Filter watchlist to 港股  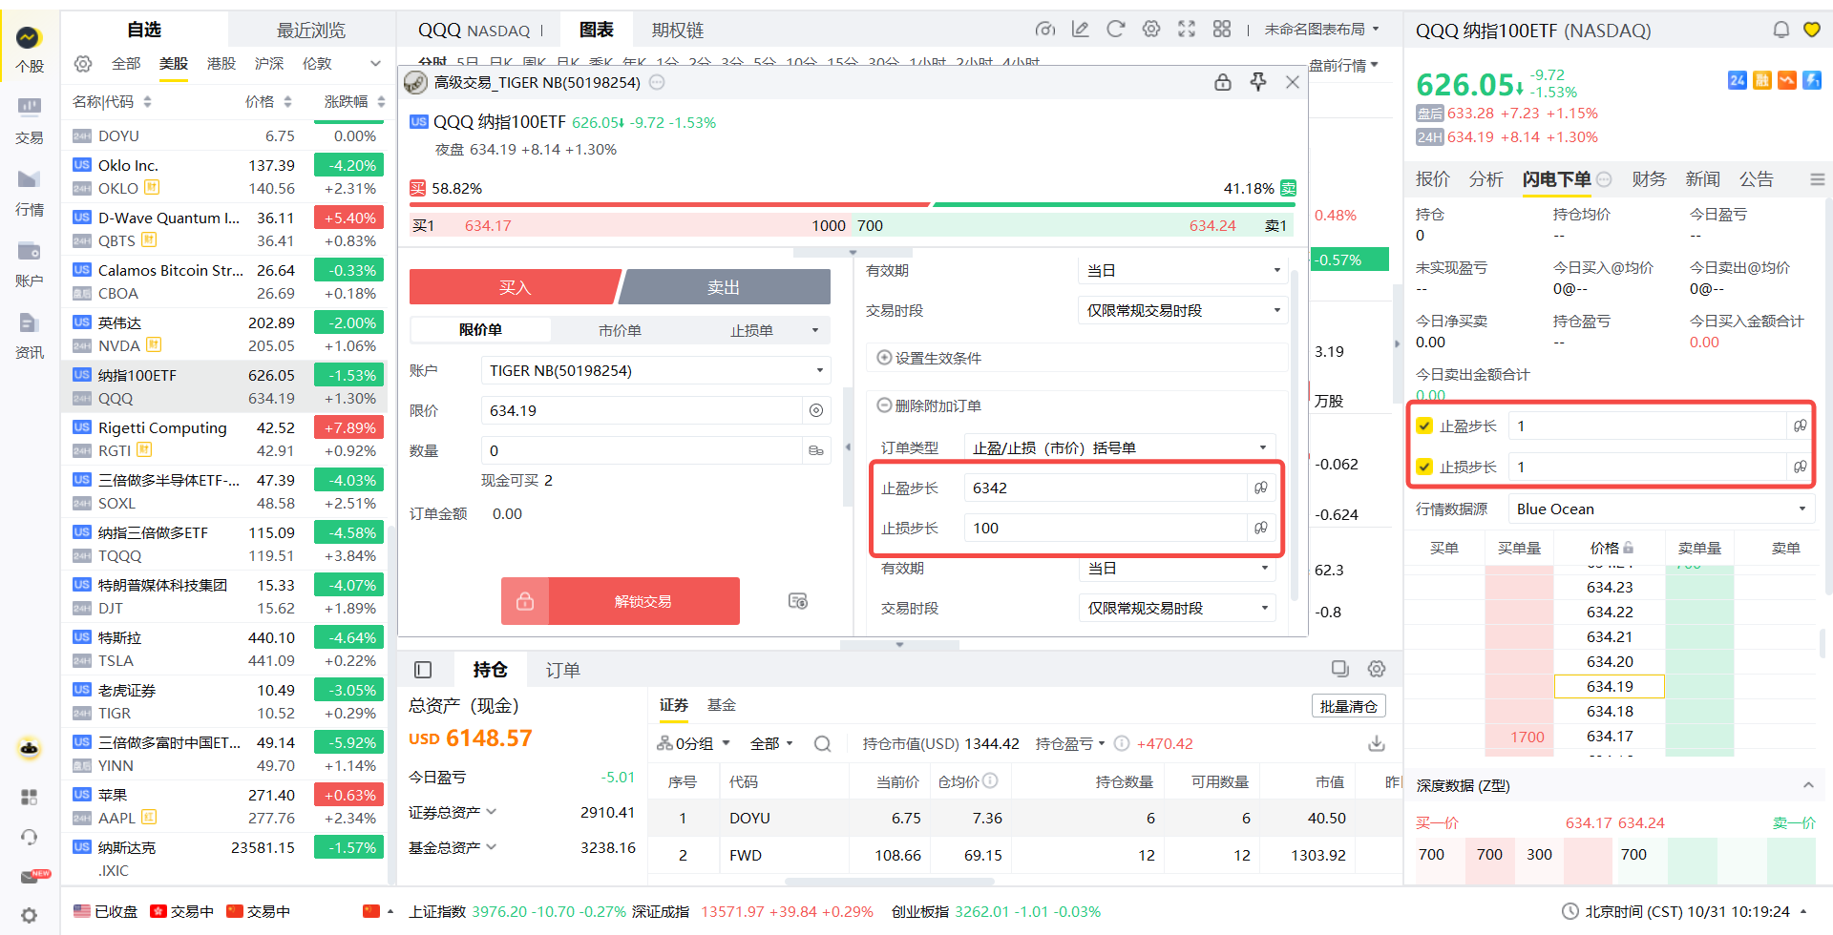point(221,64)
